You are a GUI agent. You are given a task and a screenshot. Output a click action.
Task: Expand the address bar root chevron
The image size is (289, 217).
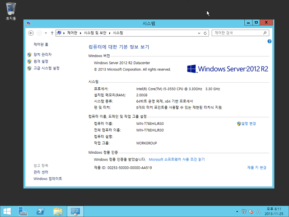click(x=64, y=33)
